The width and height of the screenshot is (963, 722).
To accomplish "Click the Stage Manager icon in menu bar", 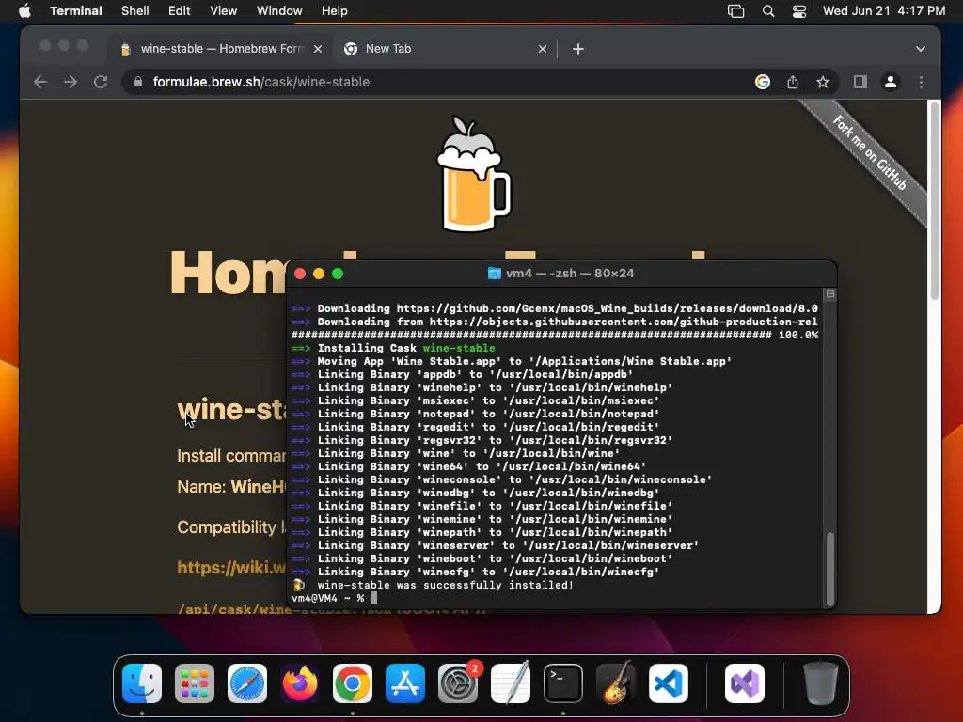I will (x=735, y=11).
